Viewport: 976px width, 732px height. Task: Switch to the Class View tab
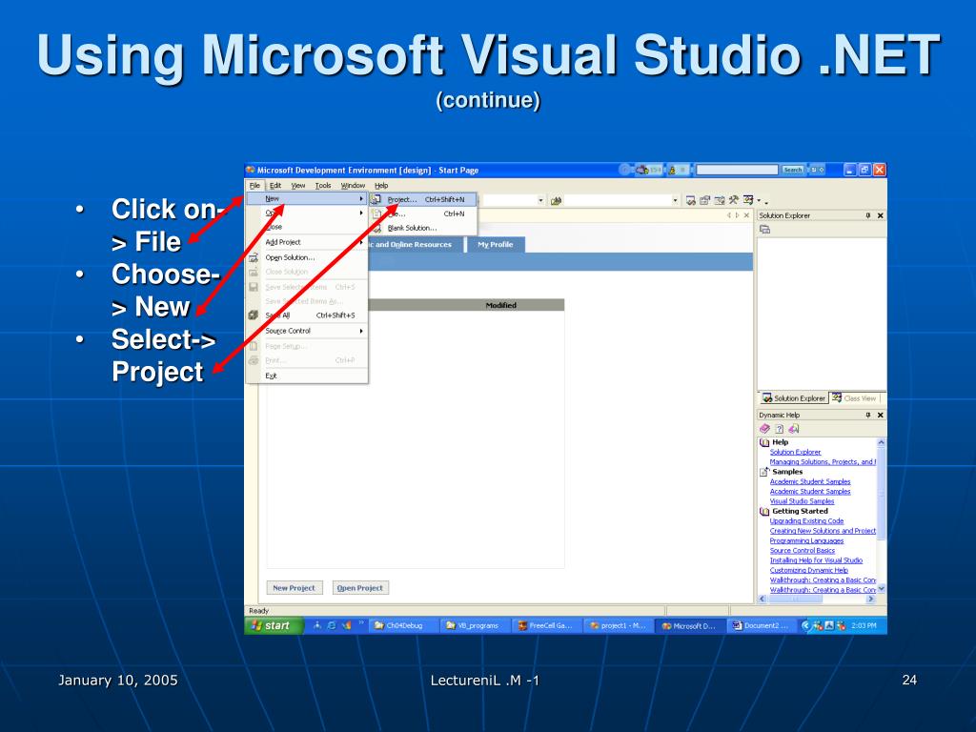[x=854, y=398]
